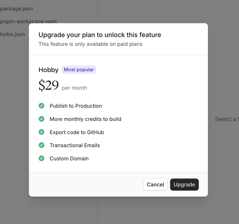The height and width of the screenshot is (224, 239).
Task: Select the pnpm-workspace.yaml file in background
Action: [x=28, y=21]
